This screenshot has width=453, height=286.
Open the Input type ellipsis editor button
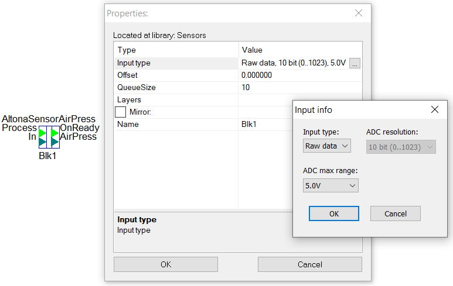(x=355, y=63)
